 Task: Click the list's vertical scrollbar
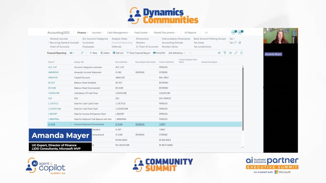click(243, 95)
